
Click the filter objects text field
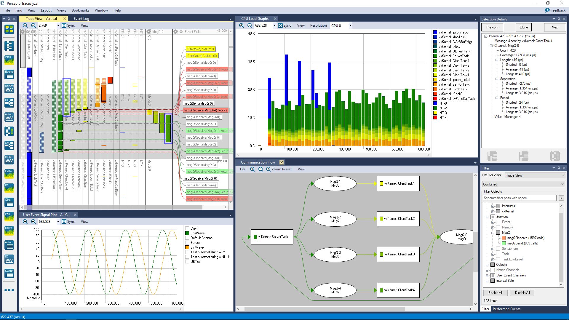point(519,198)
